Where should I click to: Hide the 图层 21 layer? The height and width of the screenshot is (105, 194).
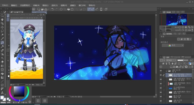[161, 92]
